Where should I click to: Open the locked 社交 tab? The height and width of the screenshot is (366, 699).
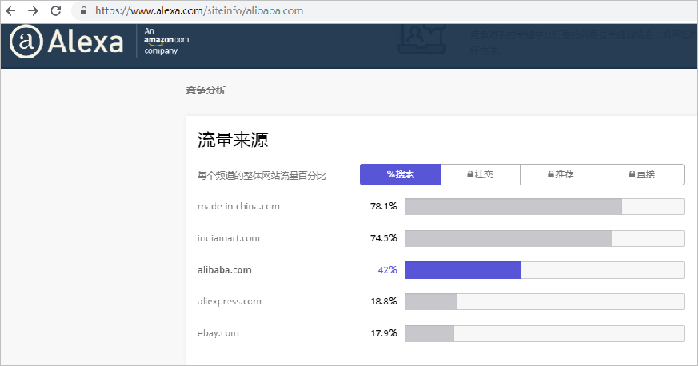pyautogui.click(x=480, y=174)
